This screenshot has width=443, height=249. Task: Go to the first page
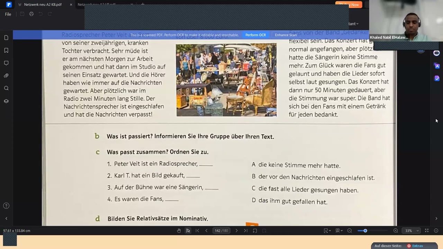click(x=197, y=231)
